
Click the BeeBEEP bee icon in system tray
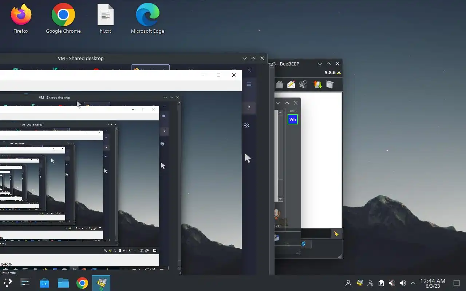tap(360, 283)
